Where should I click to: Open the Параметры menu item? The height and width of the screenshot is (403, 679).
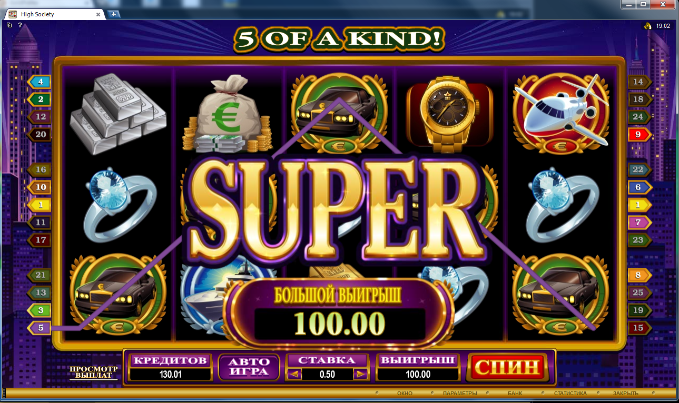(x=460, y=394)
